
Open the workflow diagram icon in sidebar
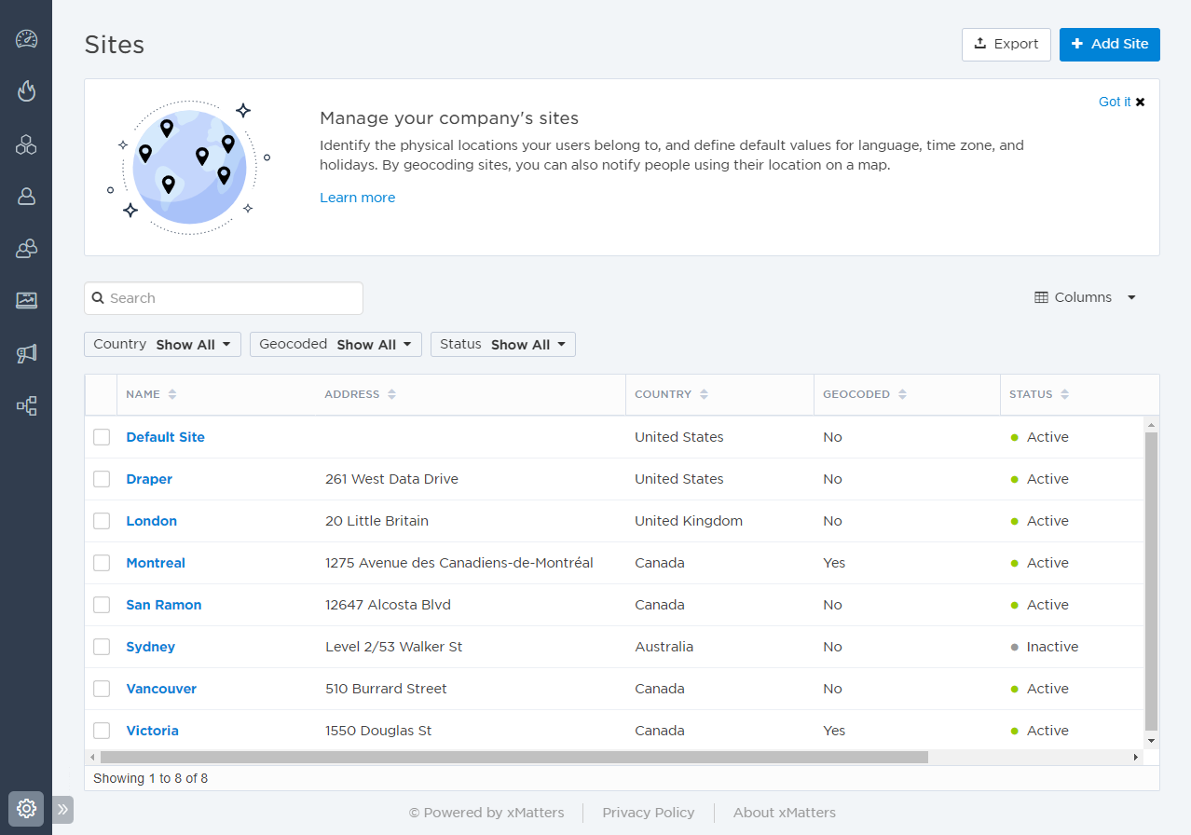pyautogui.click(x=26, y=405)
